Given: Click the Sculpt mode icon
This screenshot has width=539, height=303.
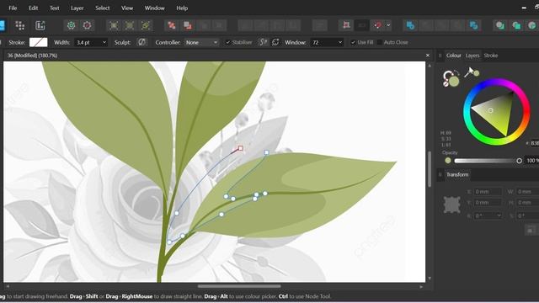Looking at the screenshot, I should tap(141, 42).
